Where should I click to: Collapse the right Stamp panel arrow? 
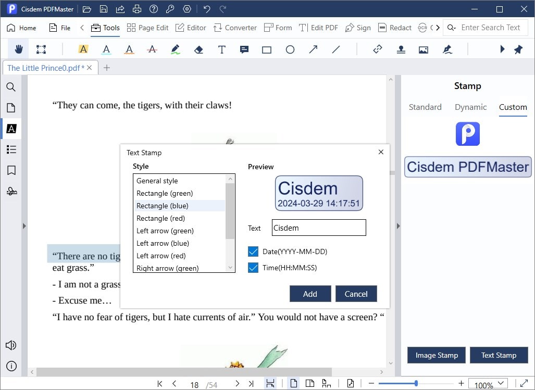[x=398, y=226]
